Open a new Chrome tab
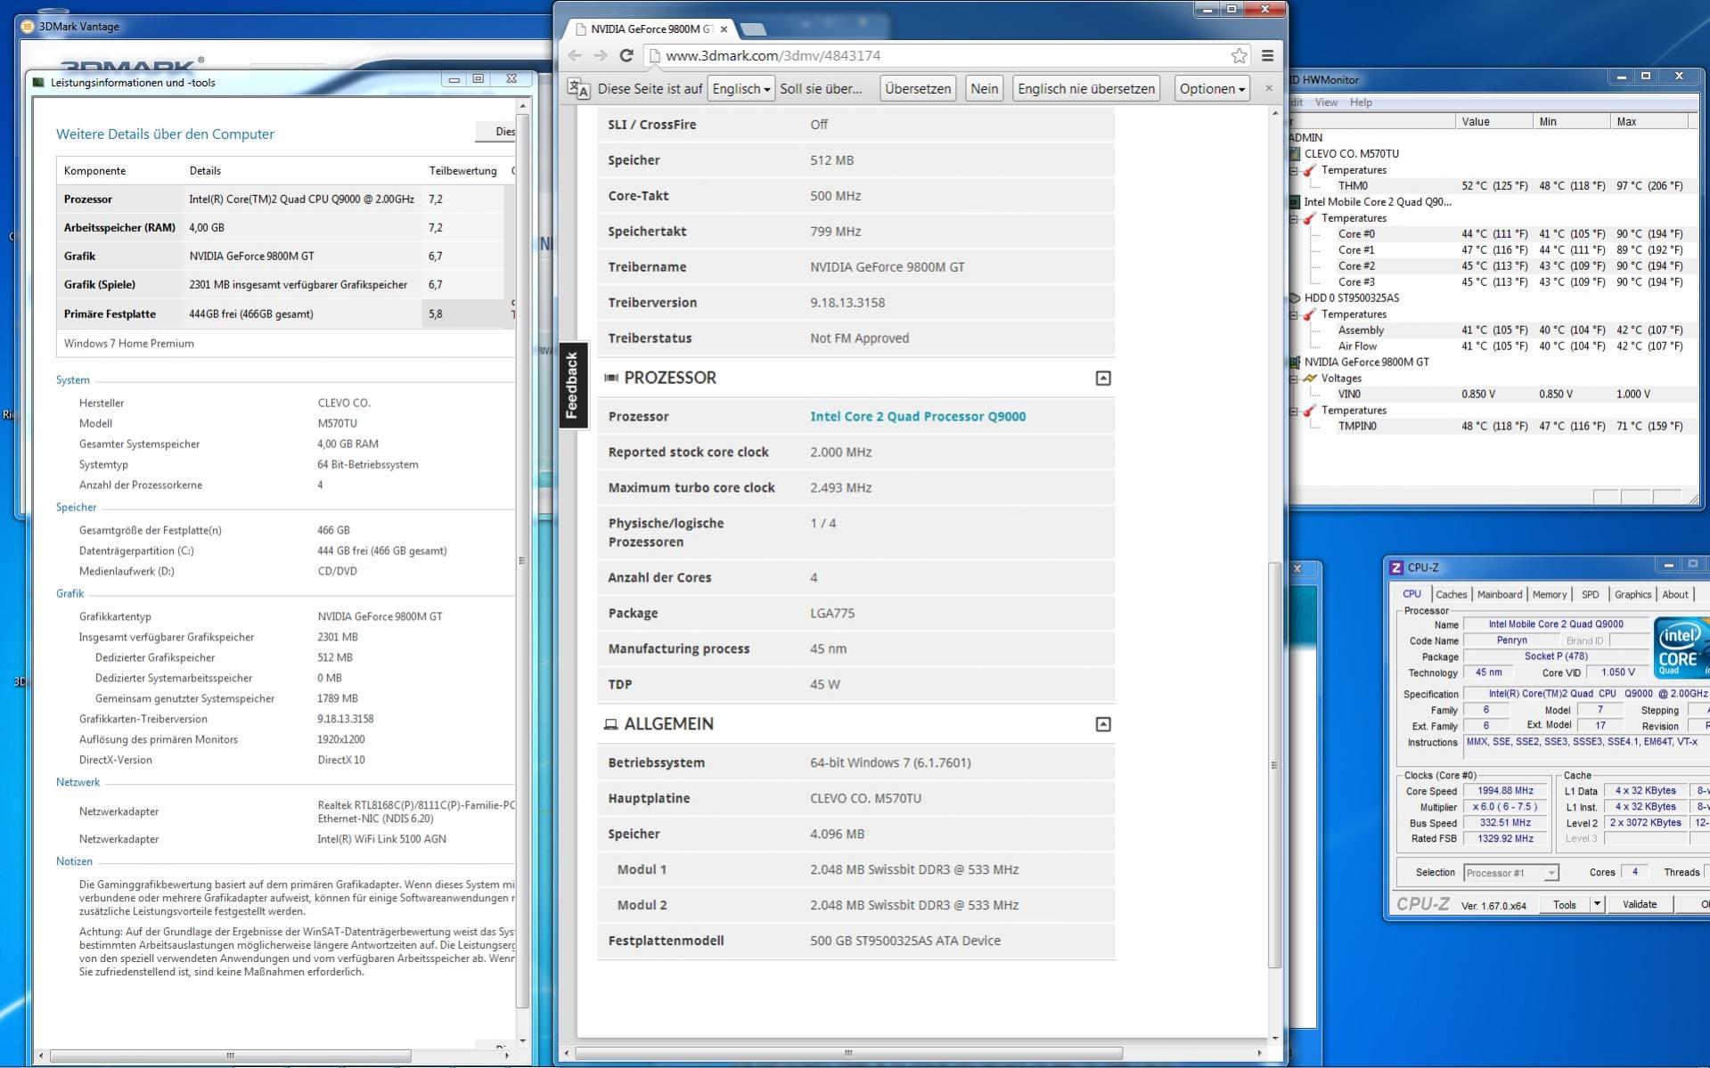Screen dimensions: 1710x1068 (754, 29)
